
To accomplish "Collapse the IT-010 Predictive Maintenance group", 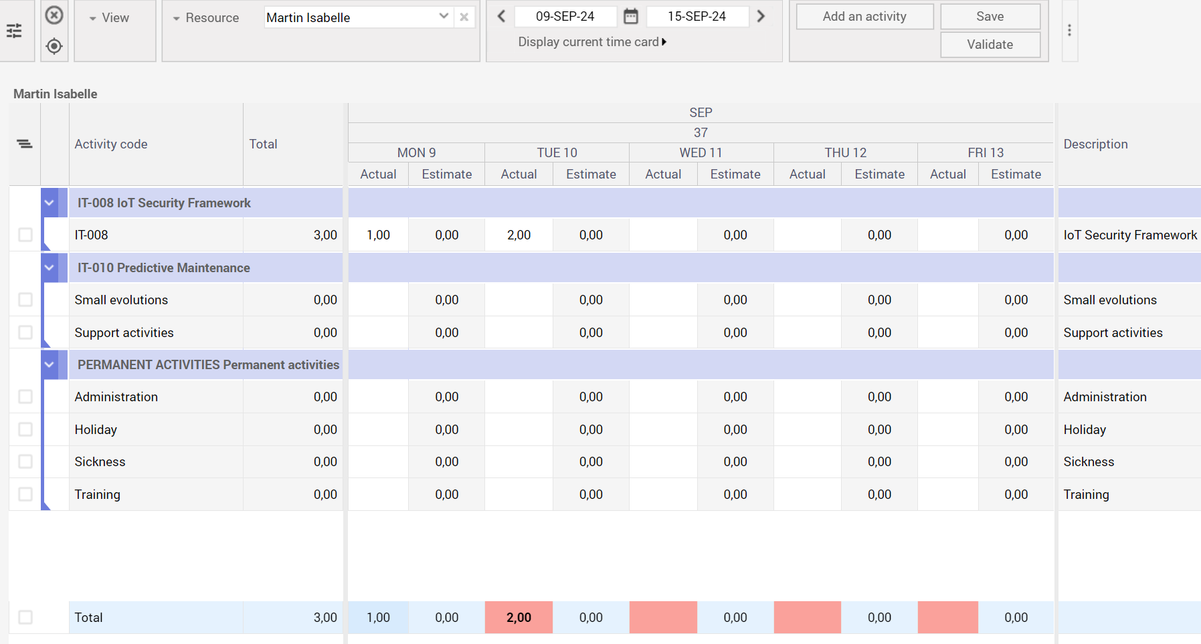I will coord(49,267).
